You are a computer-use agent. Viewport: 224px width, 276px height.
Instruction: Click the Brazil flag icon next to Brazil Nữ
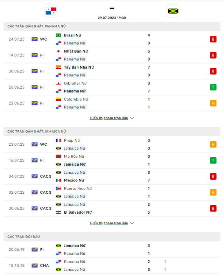click(58, 35)
